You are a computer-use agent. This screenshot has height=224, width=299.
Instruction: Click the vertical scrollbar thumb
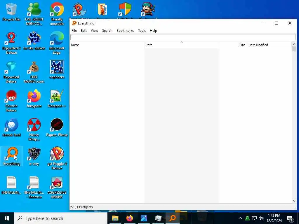[x=294, y=49]
